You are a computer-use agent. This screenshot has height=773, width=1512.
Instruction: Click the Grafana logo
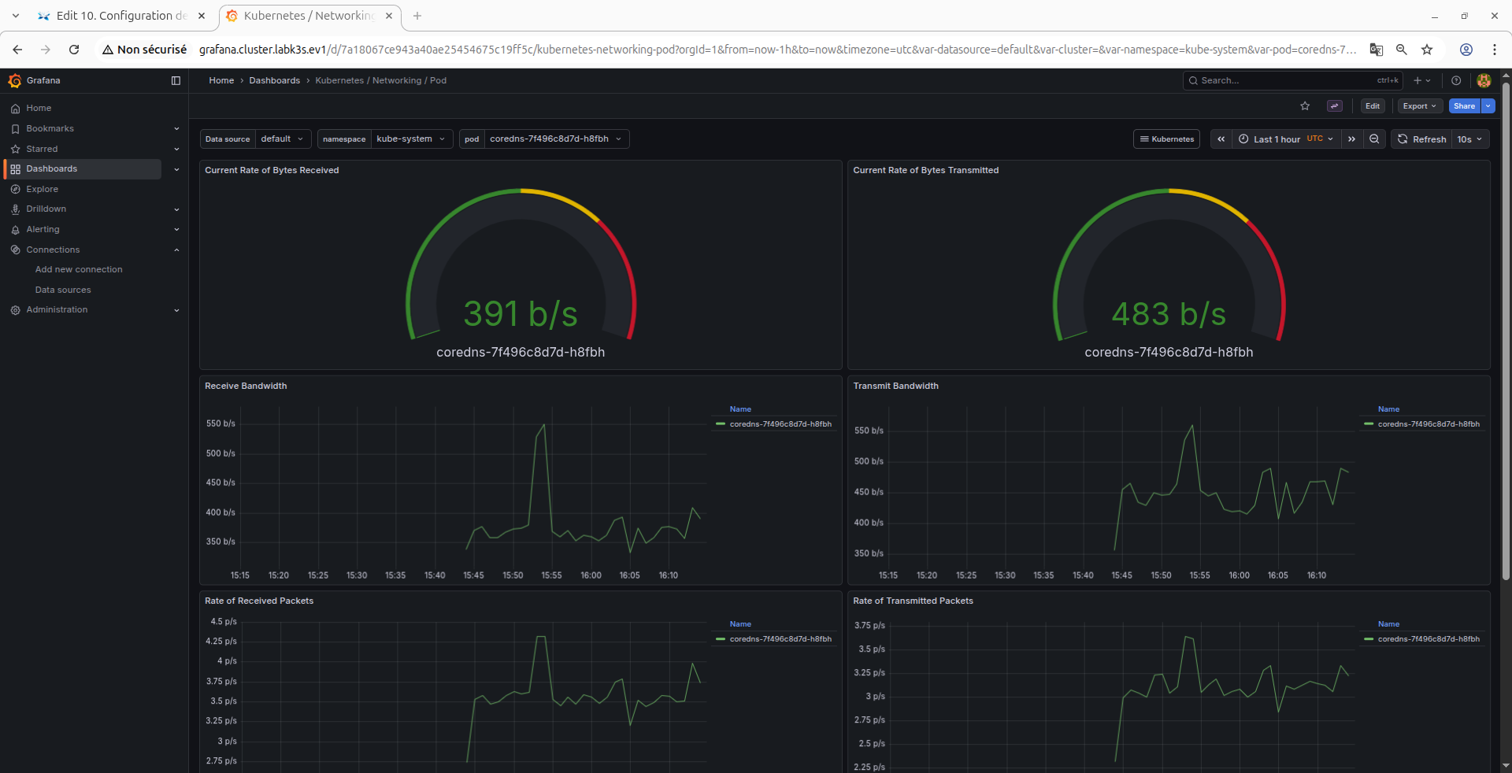tap(14, 80)
